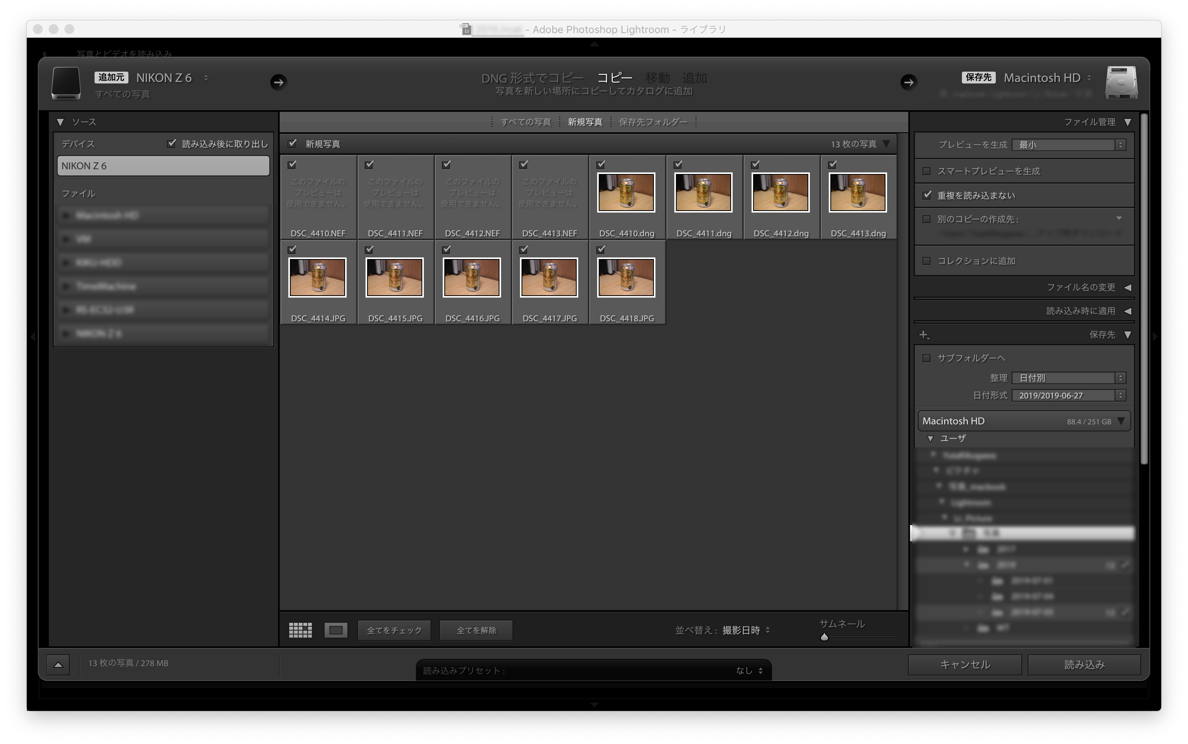
Task: Click the arrow icon before 保存先
Action: click(x=908, y=82)
